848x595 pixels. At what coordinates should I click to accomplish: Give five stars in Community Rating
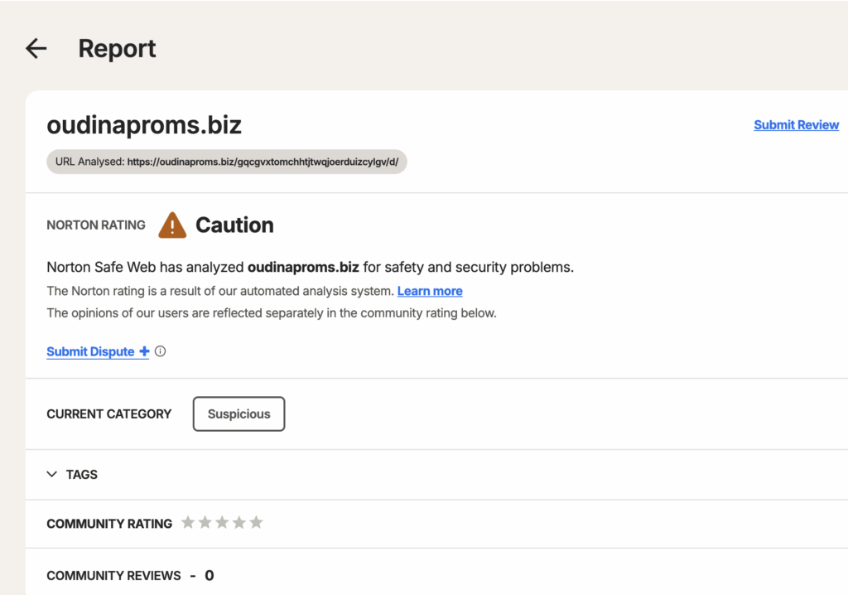point(257,522)
